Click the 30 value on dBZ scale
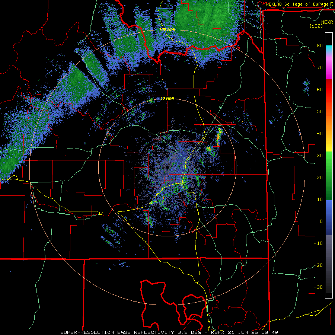Viewport: 335px width, 335px height. click(x=320, y=156)
